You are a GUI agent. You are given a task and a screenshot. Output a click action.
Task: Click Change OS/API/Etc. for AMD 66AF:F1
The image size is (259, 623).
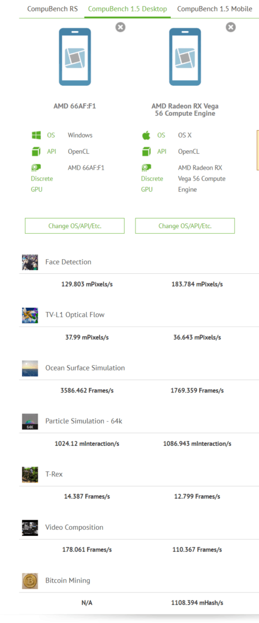(x=75, y=226)
